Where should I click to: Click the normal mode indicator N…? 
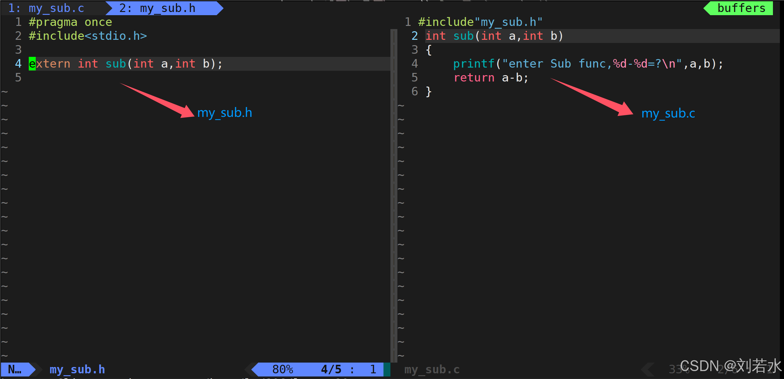click(15, 369)
